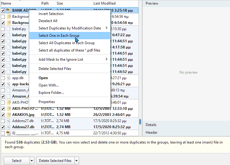Choose Invert Selection from context menu
This screenshot has width=230, height=165.
51,14
